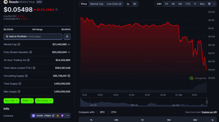This screenshot has height=122, width=219.
Task: Click Jul '25 in chart navigator
Action: pyautogui.click(x=93, y=105)
